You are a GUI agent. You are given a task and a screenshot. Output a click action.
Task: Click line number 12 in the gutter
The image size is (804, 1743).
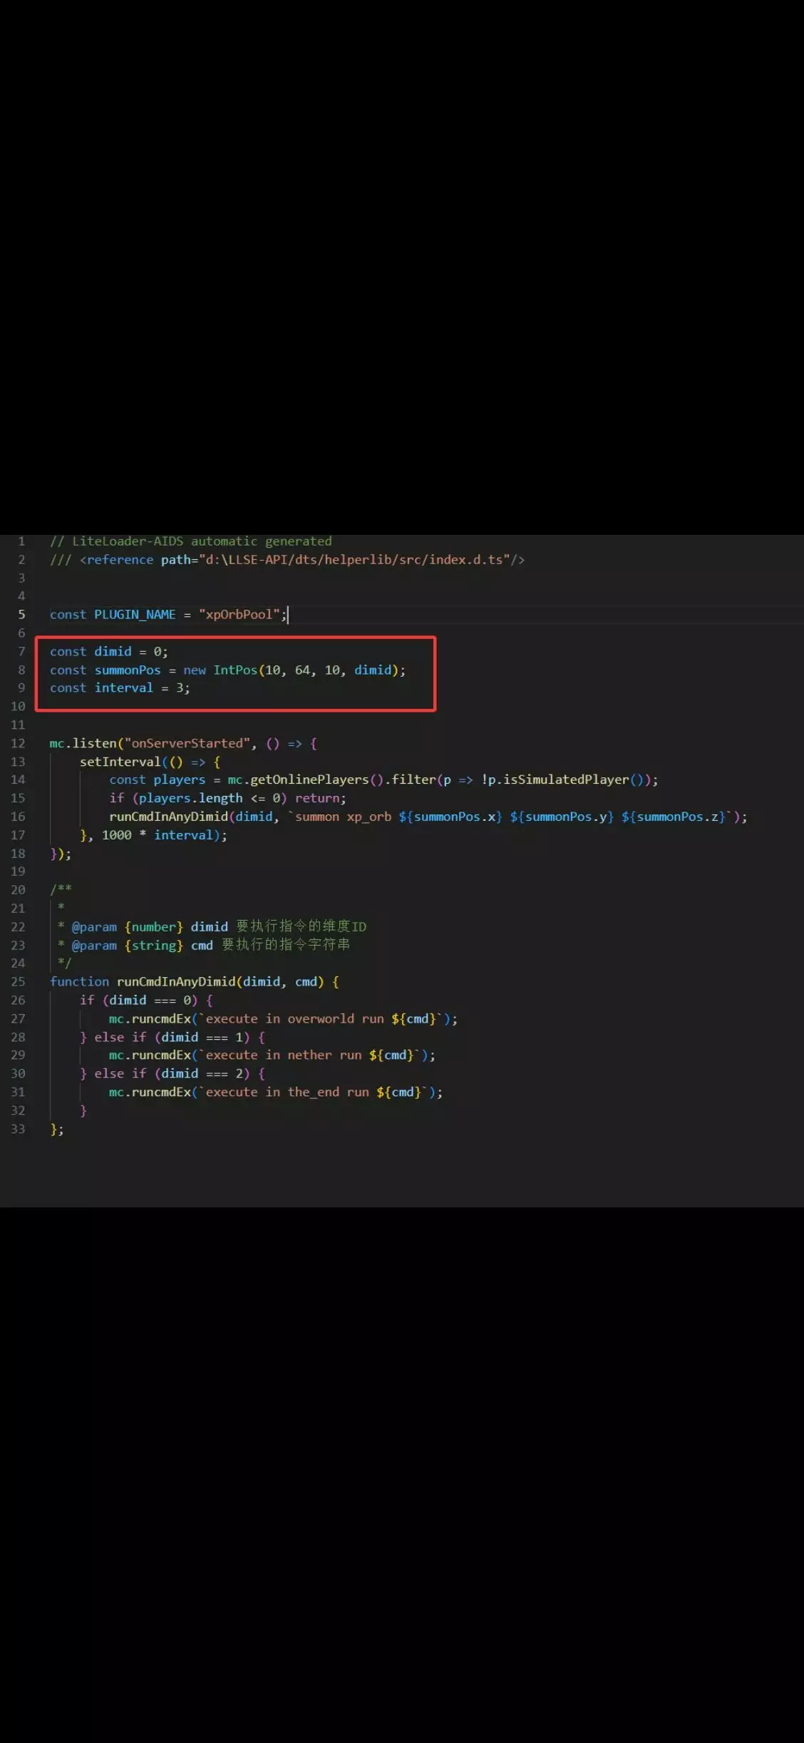pos(18,743)
